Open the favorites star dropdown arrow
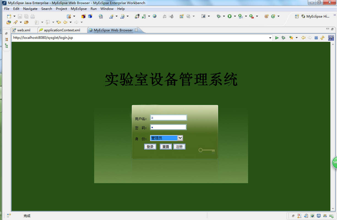This screenshot has width=337, height=220. [x=297, y=38]
